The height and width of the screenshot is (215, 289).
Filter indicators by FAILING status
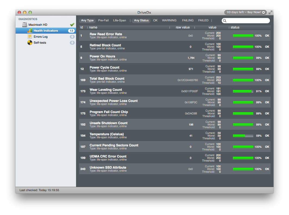[188, 20]
